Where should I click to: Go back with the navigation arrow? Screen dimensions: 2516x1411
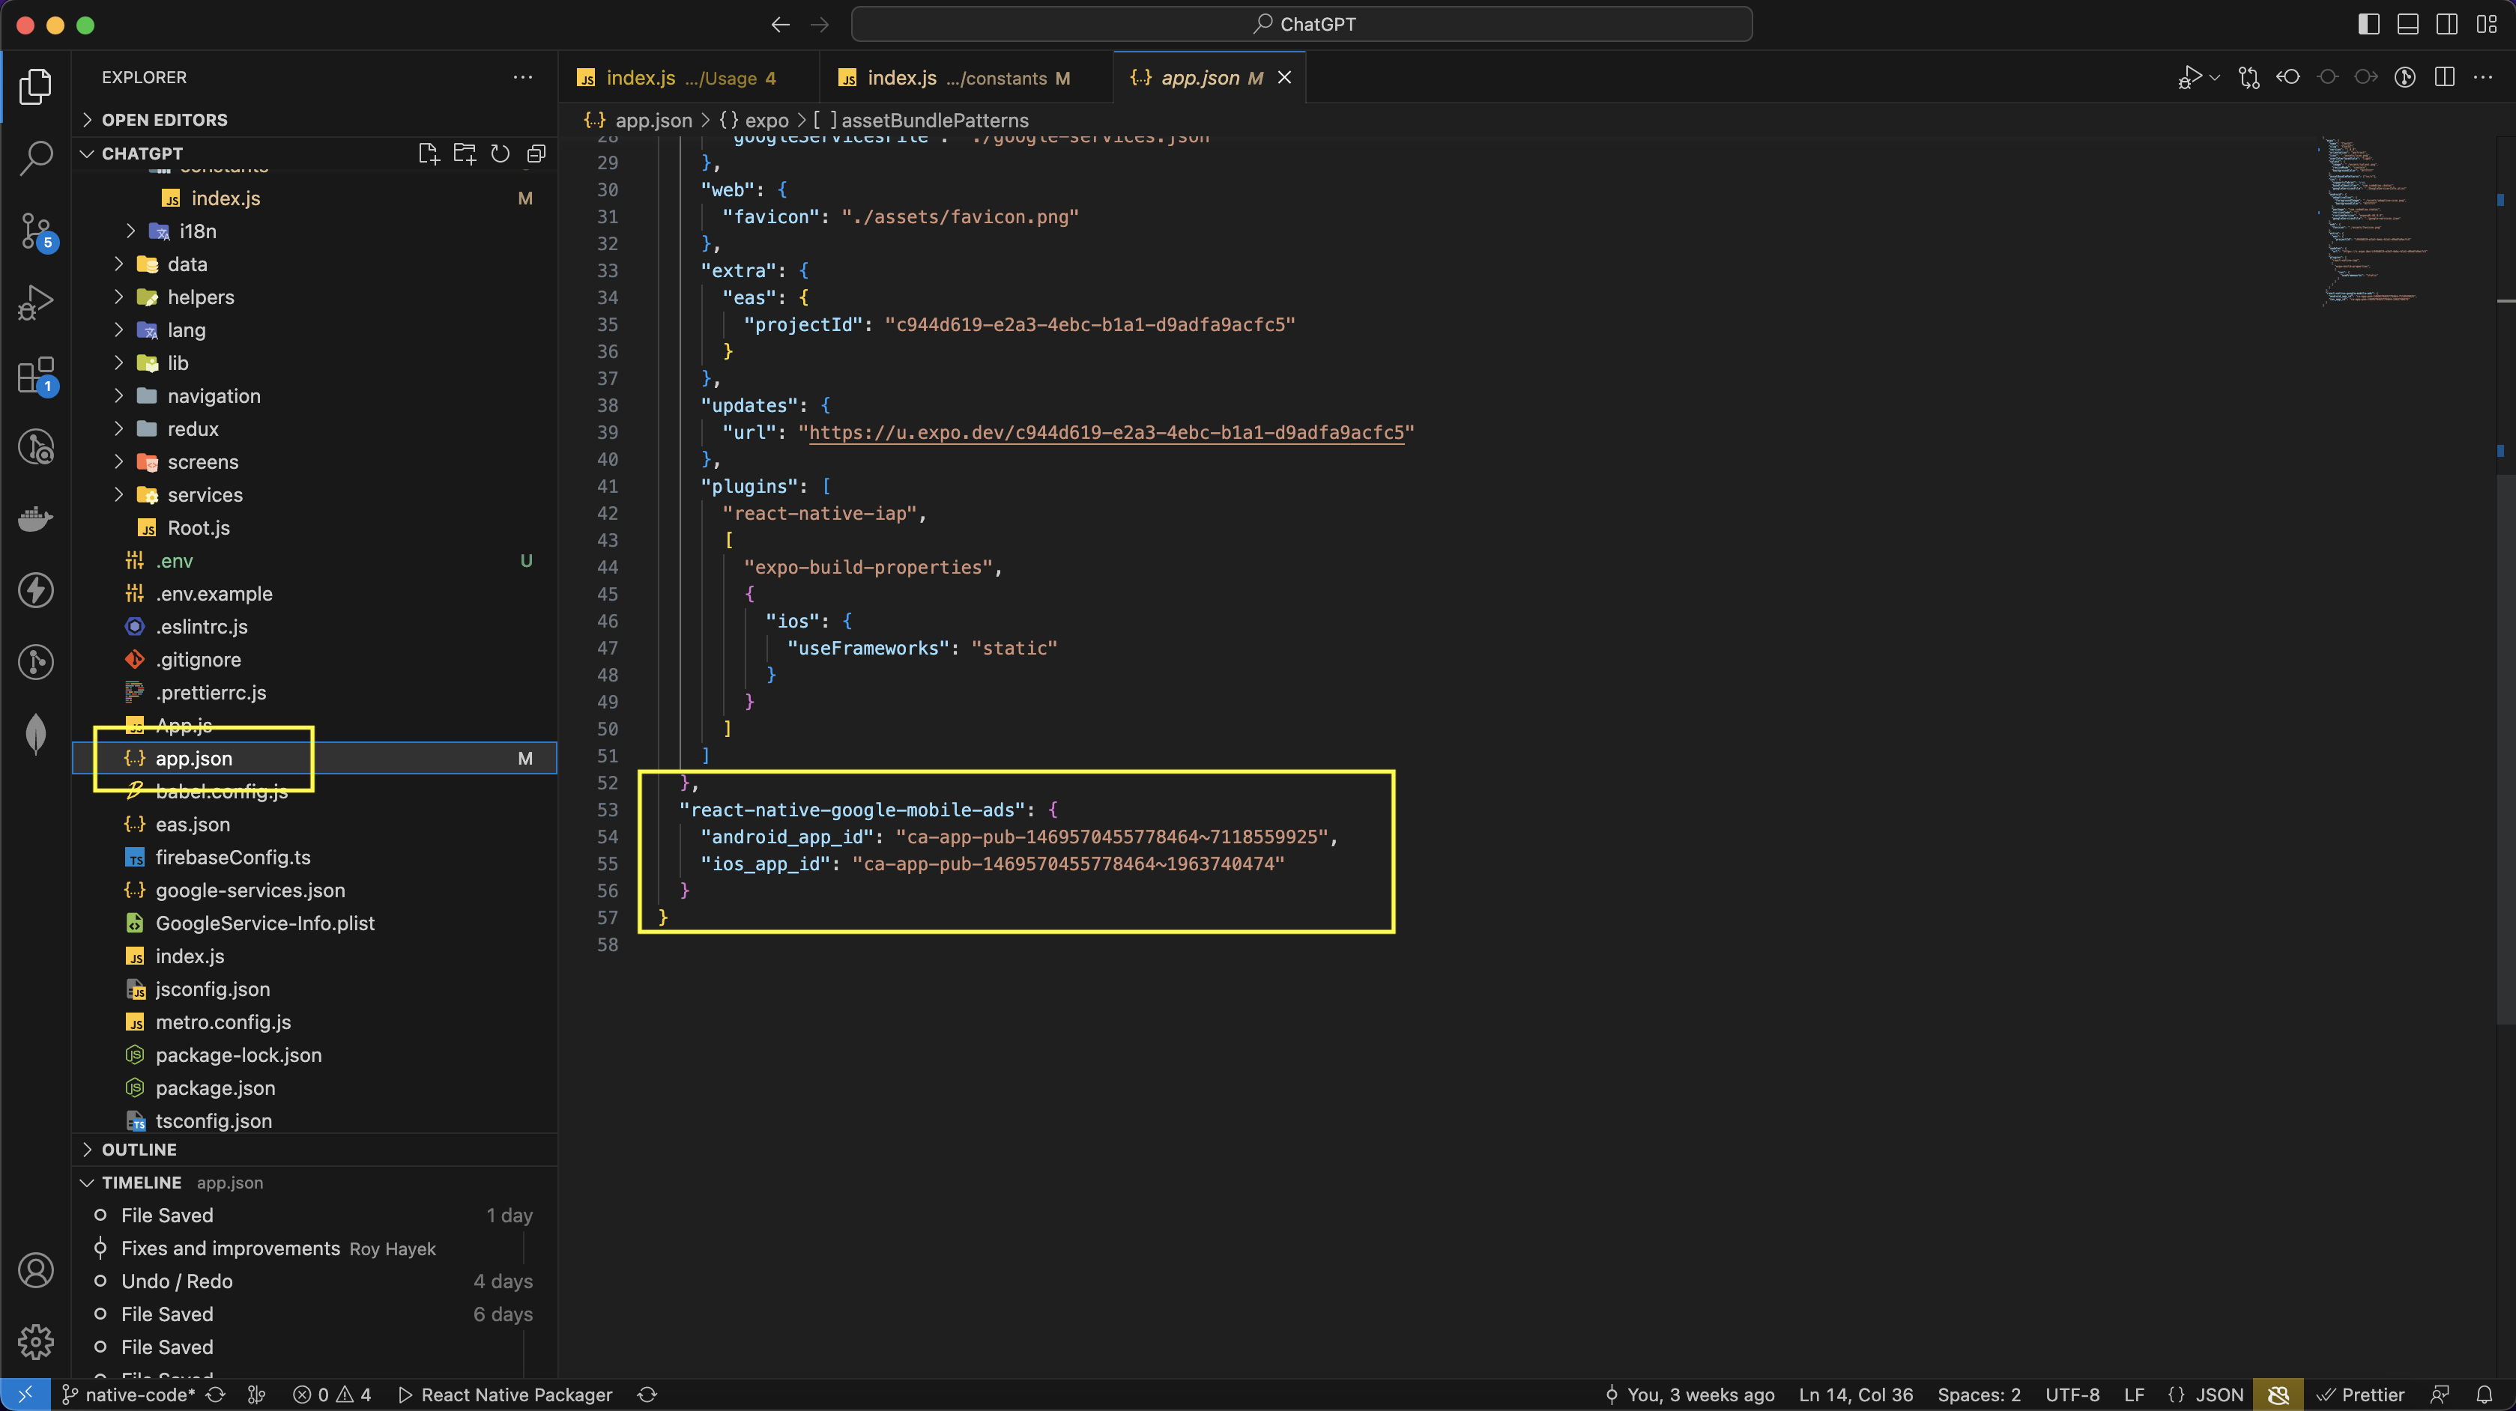pyautogui.click(x=779, y=25)
